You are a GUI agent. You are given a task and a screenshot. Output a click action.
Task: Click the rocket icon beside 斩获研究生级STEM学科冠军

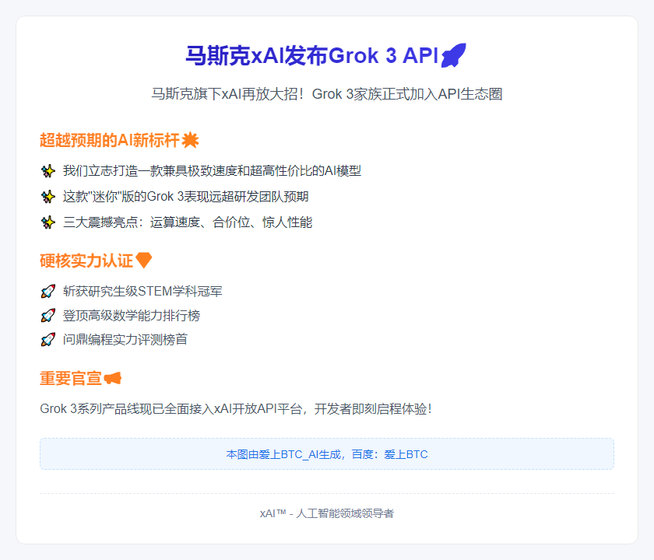point(48,291)
